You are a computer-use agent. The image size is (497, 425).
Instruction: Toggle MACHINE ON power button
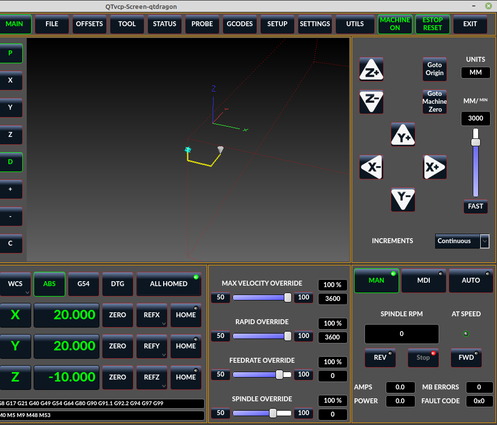[395, 24]
